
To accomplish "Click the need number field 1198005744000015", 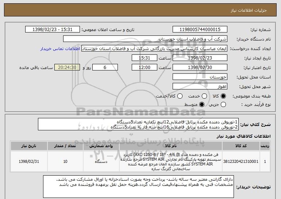I will 200,30.
